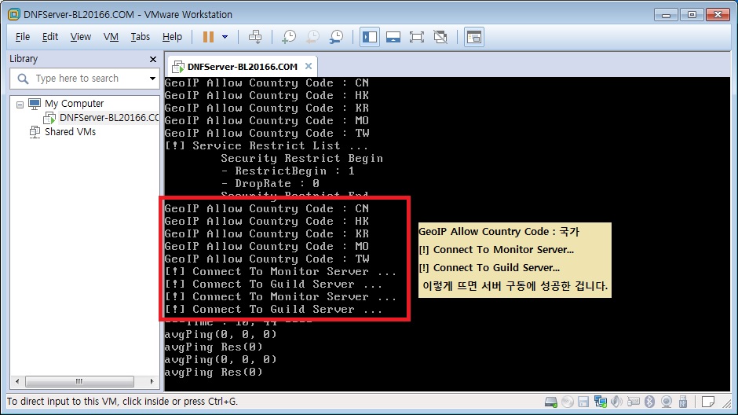
Task: Open the File menu
Action: (x=23, y=37)
